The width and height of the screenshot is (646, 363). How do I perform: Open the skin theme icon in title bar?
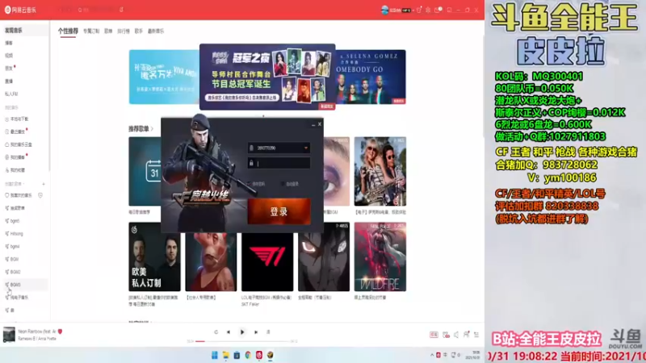[x=419, y=10]
